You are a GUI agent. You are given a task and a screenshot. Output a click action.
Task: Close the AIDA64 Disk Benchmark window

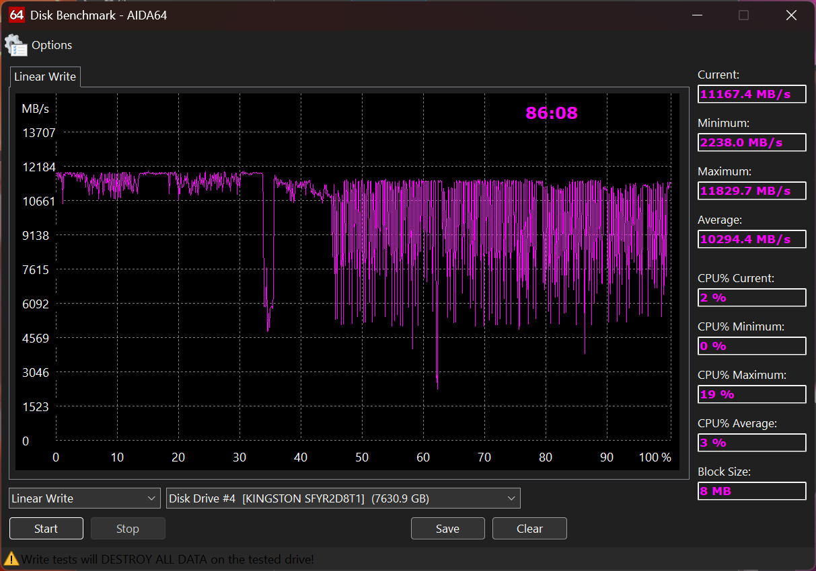[x=791, y=15]
